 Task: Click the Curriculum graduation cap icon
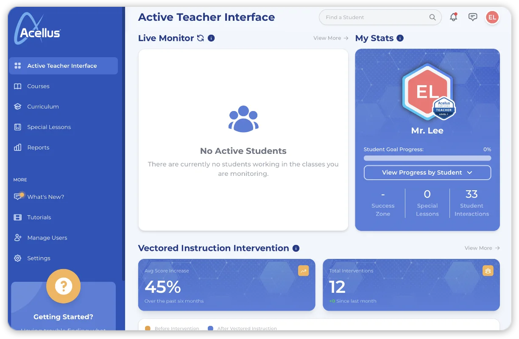(17, 107)
